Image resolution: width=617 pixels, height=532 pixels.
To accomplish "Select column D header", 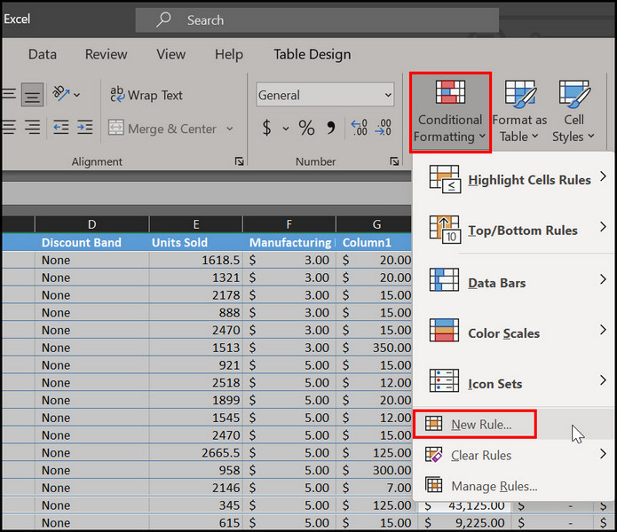I will [x=91, y=224].
